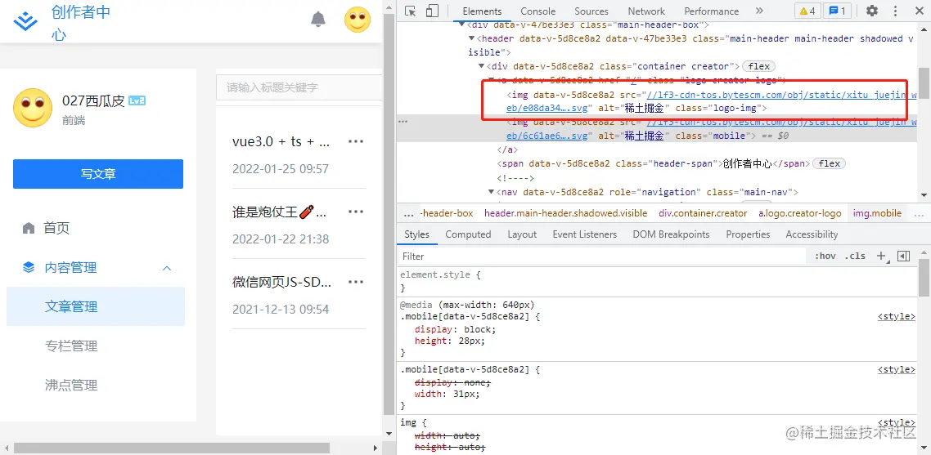Select a.logo.creator-logo in breadcrumb

point(800,213)
